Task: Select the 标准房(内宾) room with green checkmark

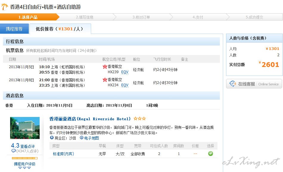Action: click(x=210, y=154)
